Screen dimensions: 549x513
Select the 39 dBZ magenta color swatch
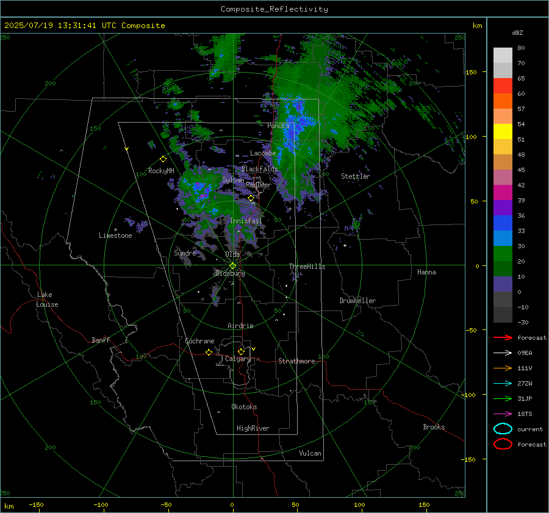pos(503,192)
